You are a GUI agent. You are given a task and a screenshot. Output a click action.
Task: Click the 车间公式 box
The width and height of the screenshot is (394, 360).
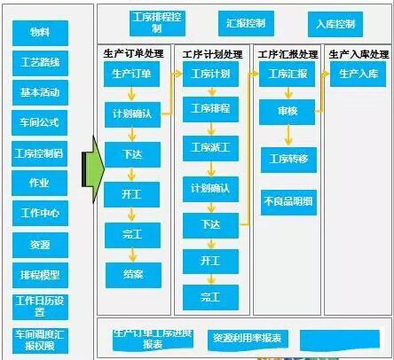pos(40,122)
